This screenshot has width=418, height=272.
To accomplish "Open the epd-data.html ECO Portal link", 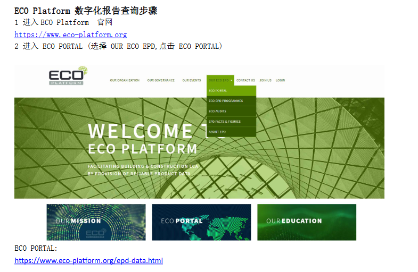I will click(89, 260).
